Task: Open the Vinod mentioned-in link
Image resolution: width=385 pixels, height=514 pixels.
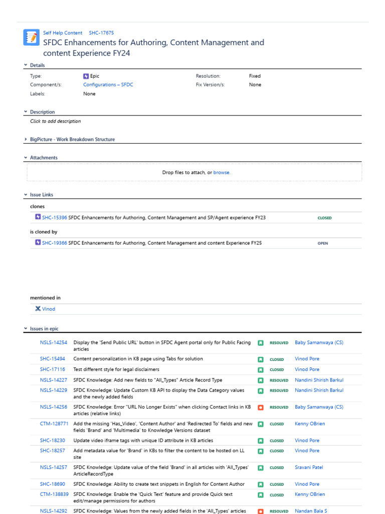Action: [49, 309]
